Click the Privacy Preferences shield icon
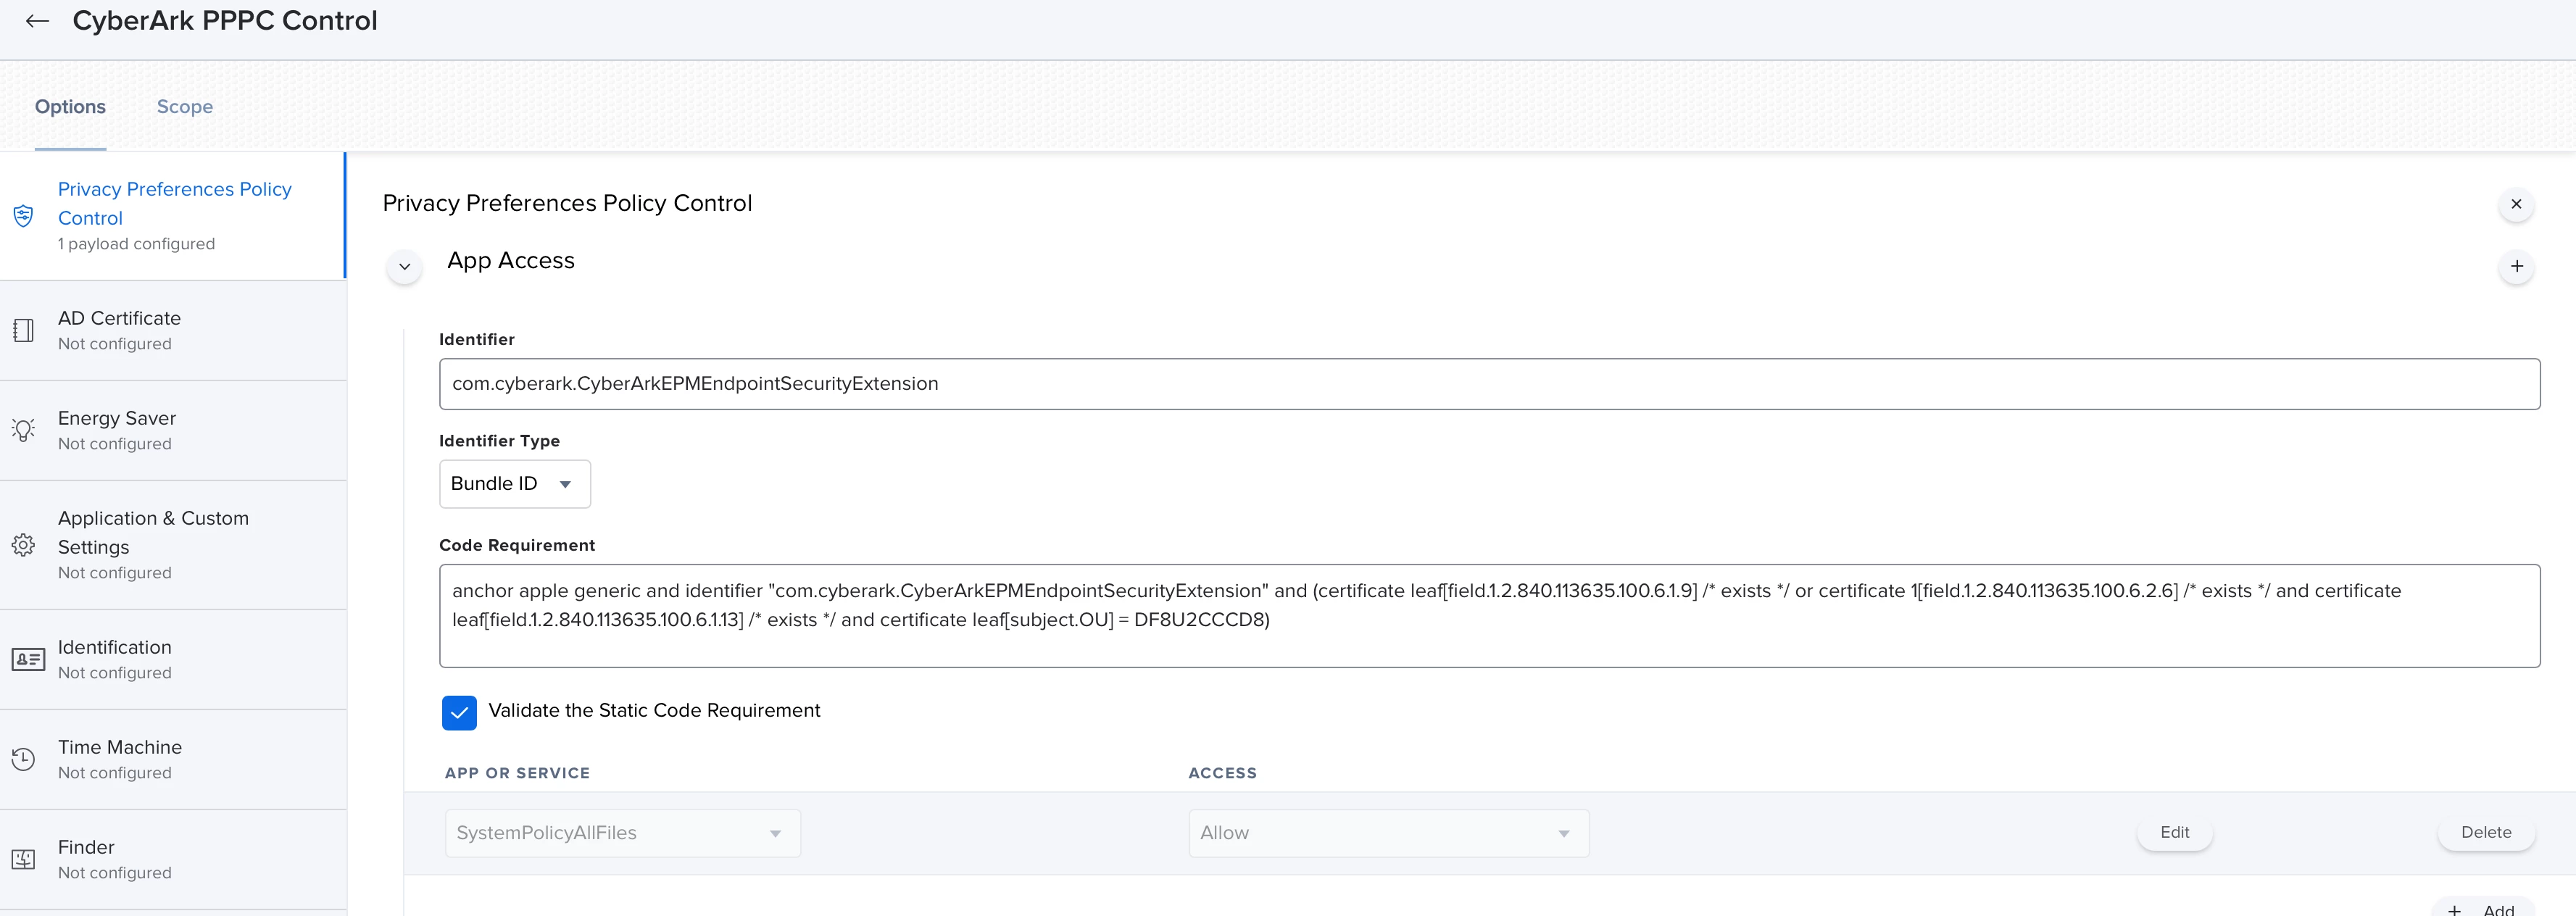The image size is (2576, 916). click(x=23, y=216)
